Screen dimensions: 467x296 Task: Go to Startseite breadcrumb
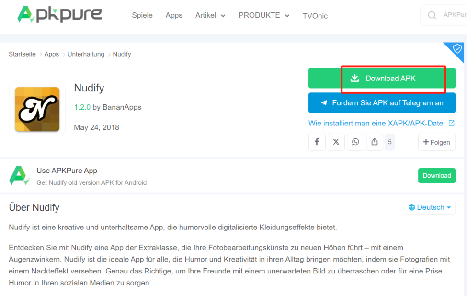coord(22,54)
